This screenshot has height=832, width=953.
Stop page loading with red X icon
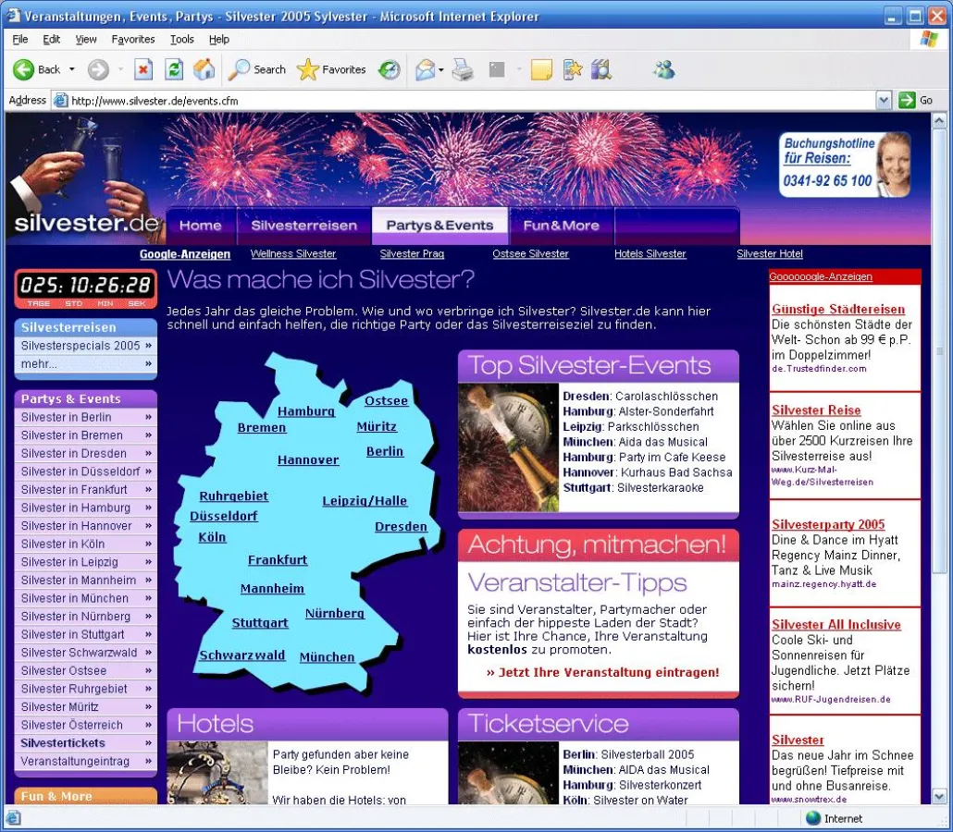(142, 70)
